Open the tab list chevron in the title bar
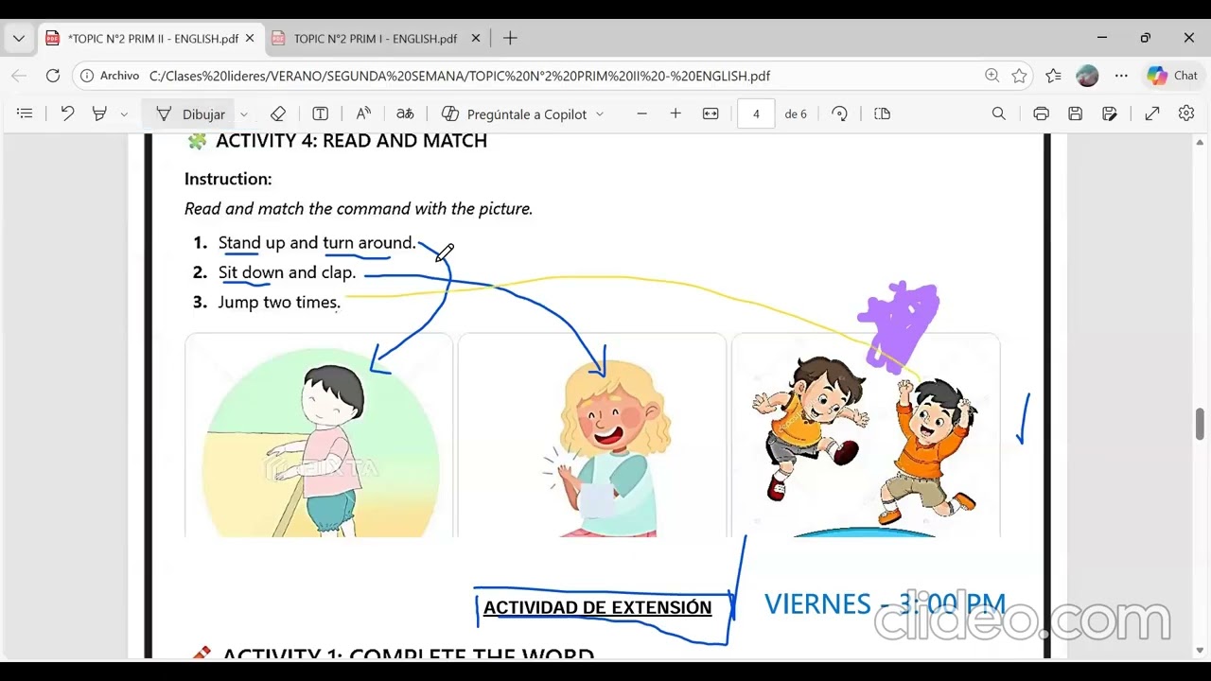Screen dimensions: 1211x681 click(x=19, y=39)
